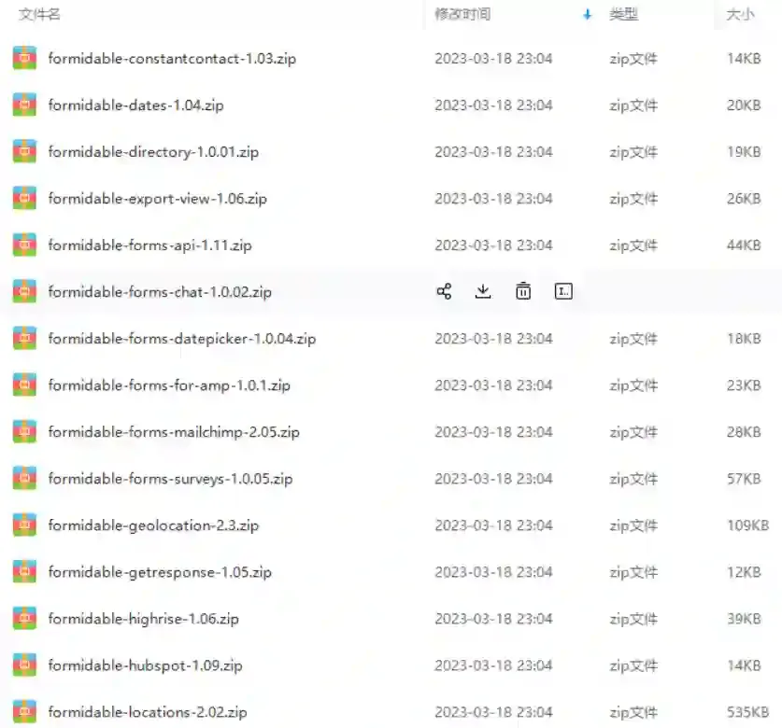The height and width of the screenshot is (728, 782).
Task: Click the zip icon of formidable-locations-2.02.zip
Action: click(24, 712)
